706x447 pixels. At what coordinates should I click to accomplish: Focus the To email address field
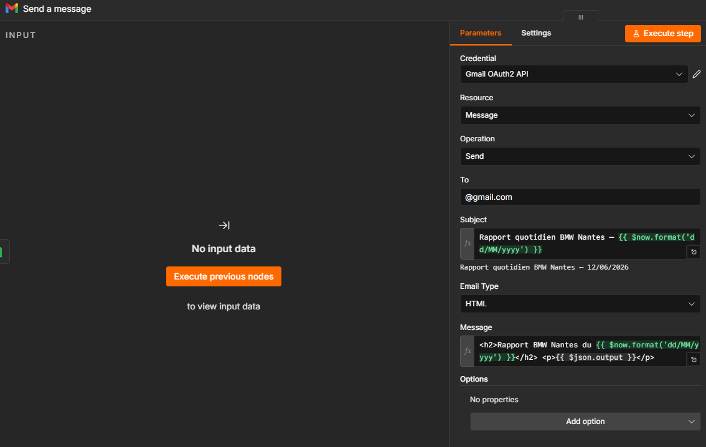click(x=580, y=197)
